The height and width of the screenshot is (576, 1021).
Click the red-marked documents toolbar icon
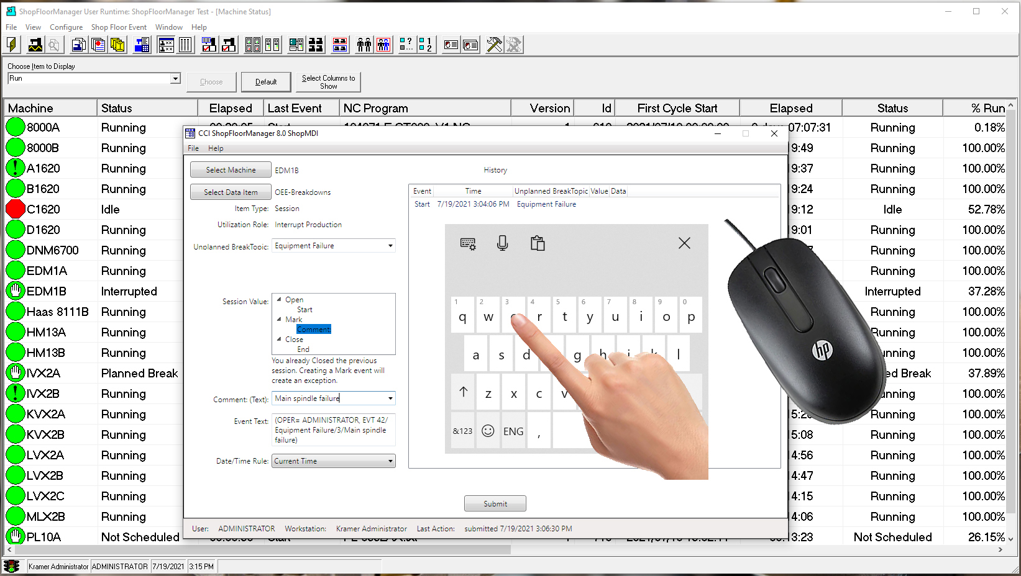tap(98, 45)
